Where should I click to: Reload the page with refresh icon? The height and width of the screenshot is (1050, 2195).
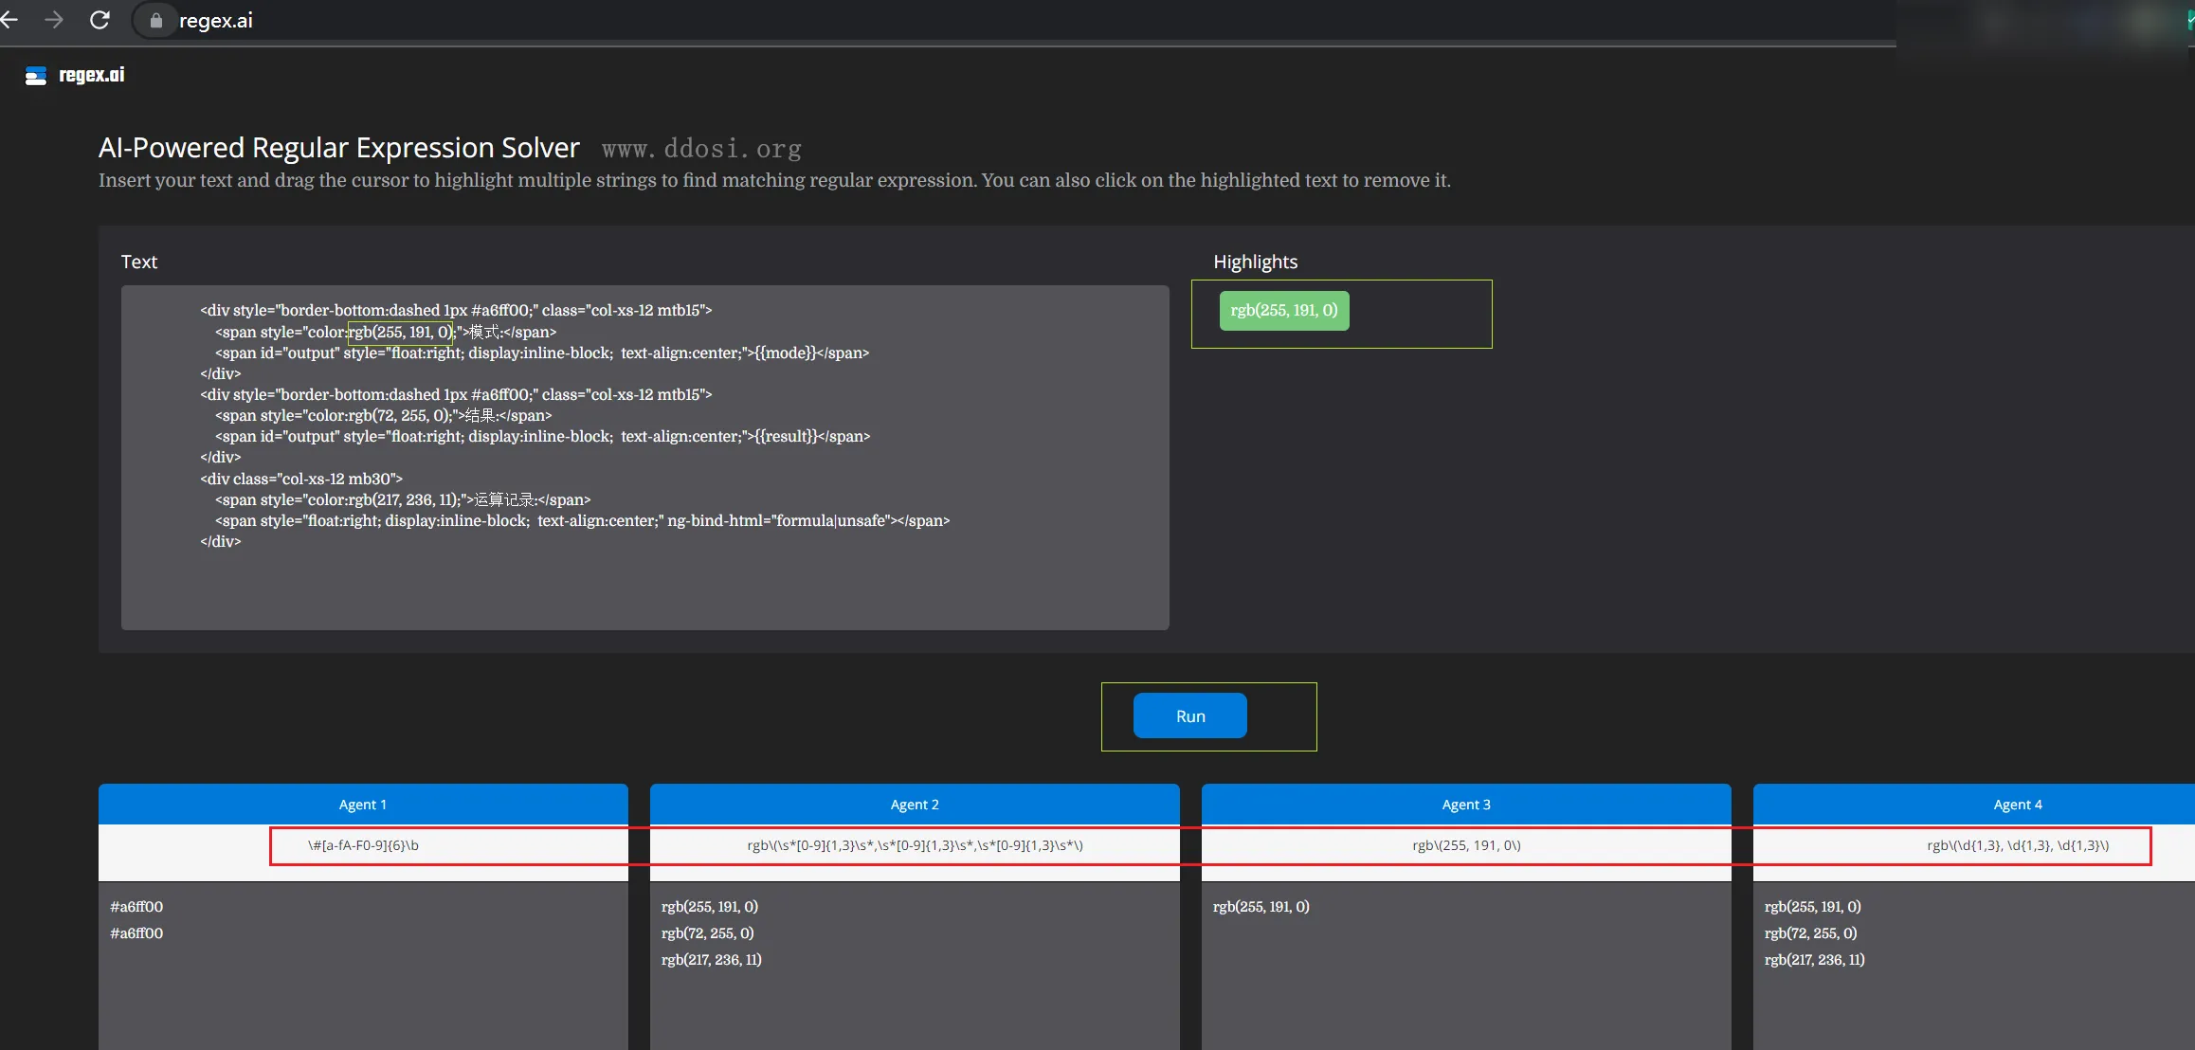tap(100, 20)
